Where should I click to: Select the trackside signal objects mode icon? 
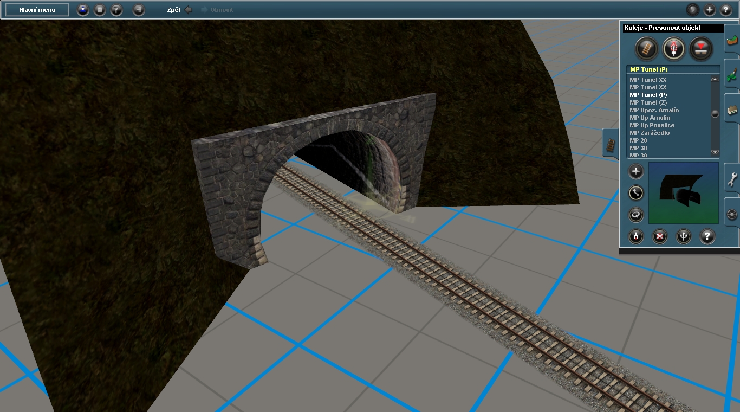click(674, 49)
